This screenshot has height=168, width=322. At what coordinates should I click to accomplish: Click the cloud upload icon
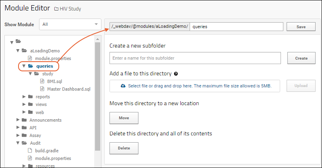pyautogui.click(x=123, y=86)
